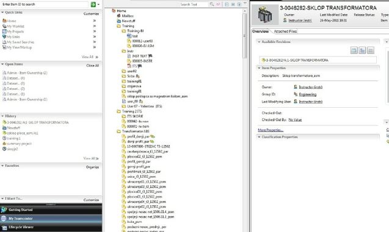Switch to My Teamcenter application
This screenshot has width=389, height=232.
pos(51,219)
